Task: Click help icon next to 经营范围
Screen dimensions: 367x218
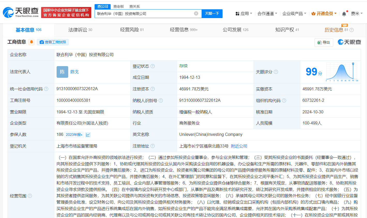Action: pyautogui.click(x=30, y=196)
